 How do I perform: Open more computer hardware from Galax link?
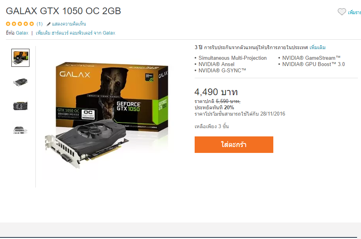[x=76, y=33]
